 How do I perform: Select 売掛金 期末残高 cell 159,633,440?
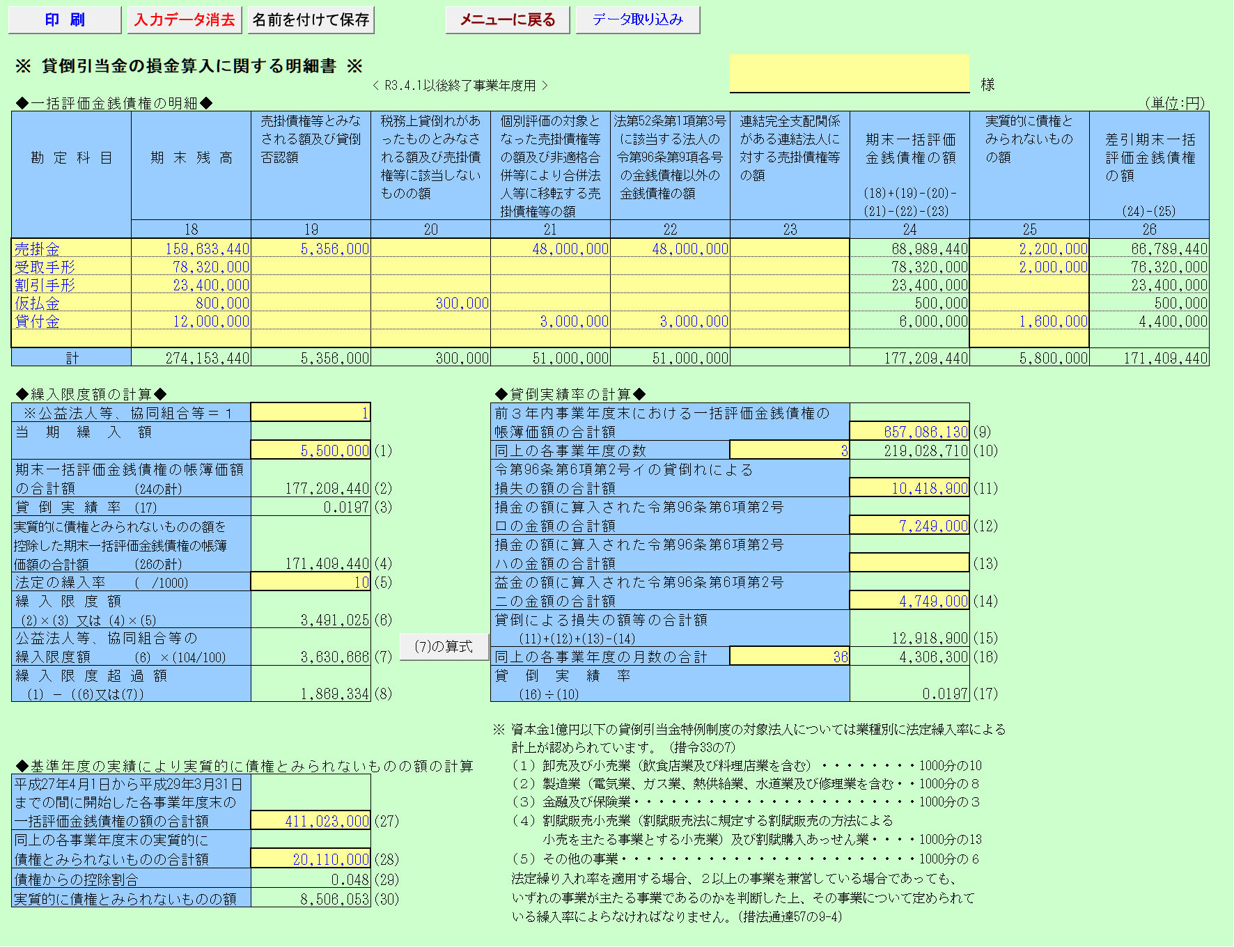192,249
